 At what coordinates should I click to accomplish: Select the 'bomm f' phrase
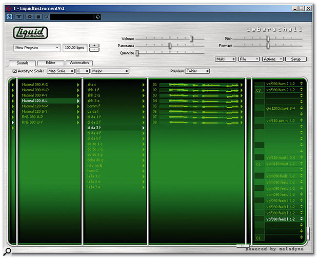94,106
